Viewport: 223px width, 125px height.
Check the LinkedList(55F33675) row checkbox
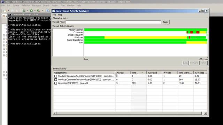coord(56,83)
